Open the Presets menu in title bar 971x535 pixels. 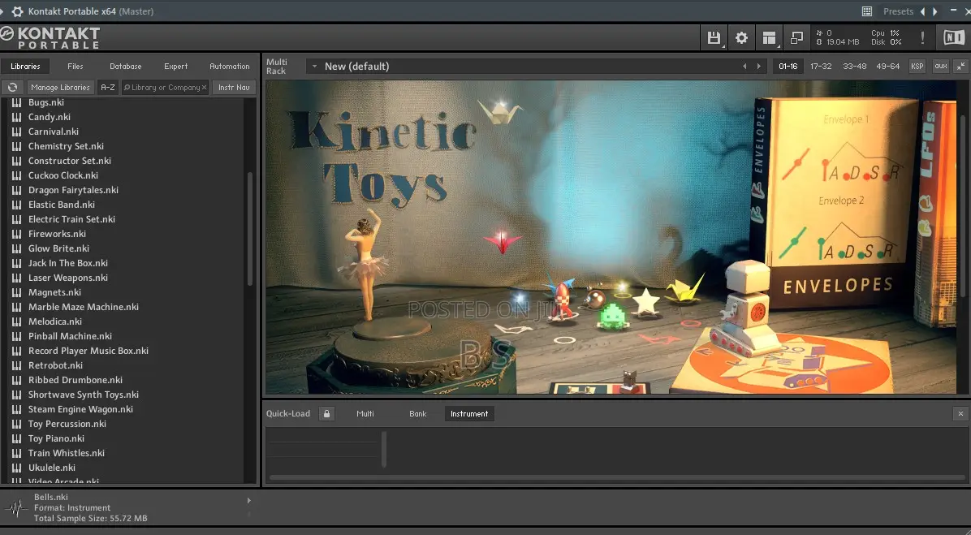click(898, 11)
